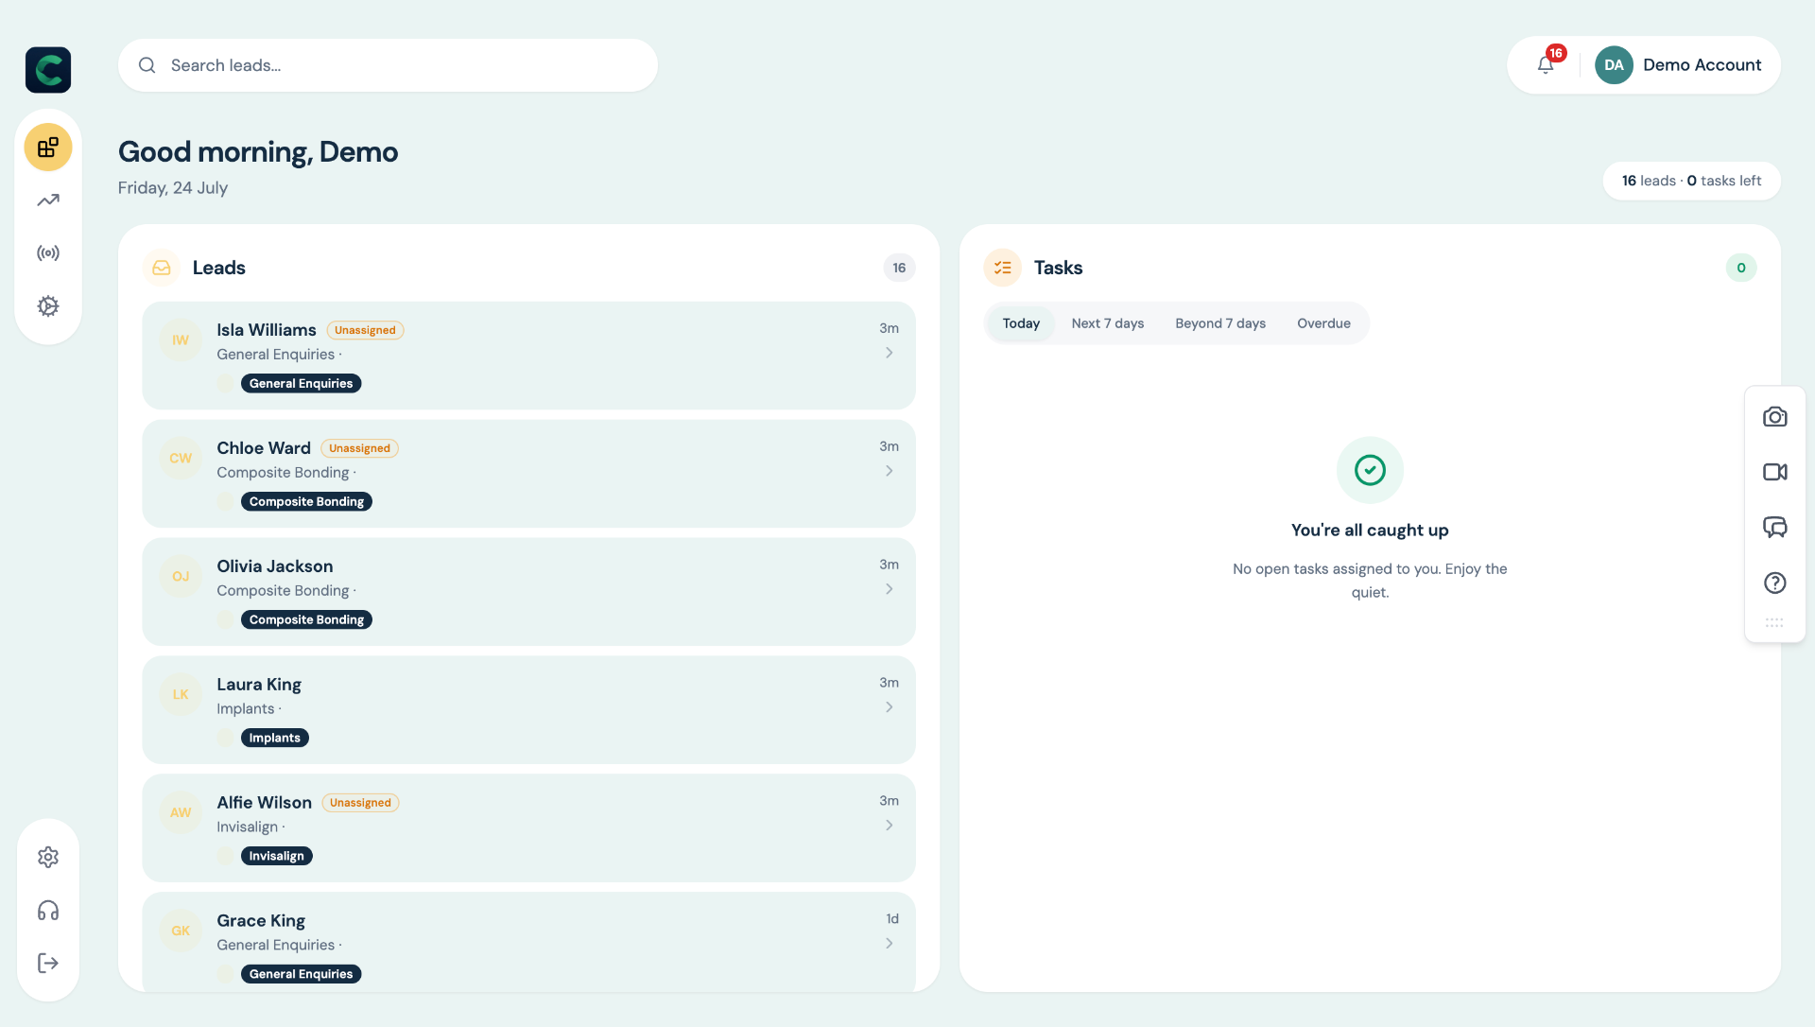The height and width of the screenshot is (1027, 1815).
Task: Click the 1d timestamp on Grace King
Action: tap(892, 919)
